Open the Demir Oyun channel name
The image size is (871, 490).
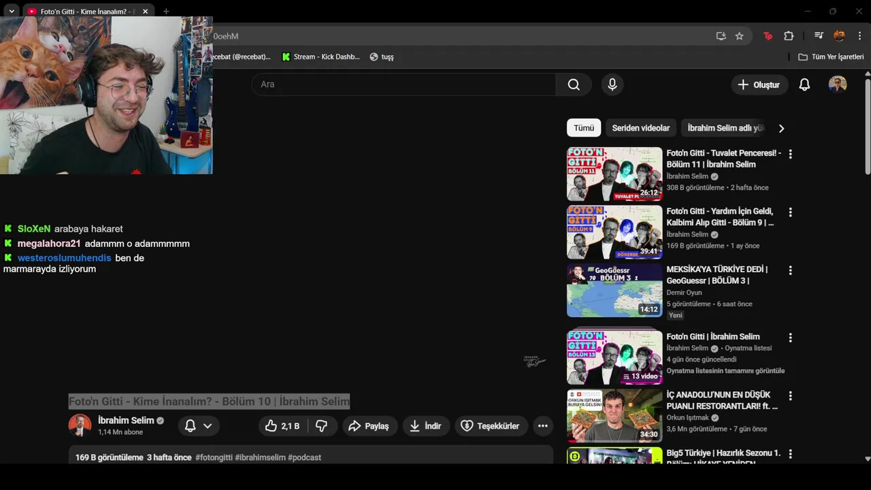click(684, 293)
